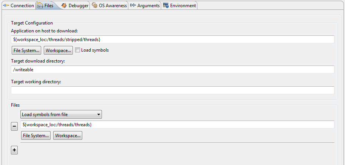The image size is (345, 165).
Task: Click the Debugger bug icon
Action: point(64,6)
